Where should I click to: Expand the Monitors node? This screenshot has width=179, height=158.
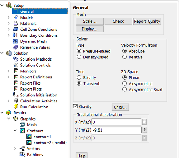[x=9, y=71]
